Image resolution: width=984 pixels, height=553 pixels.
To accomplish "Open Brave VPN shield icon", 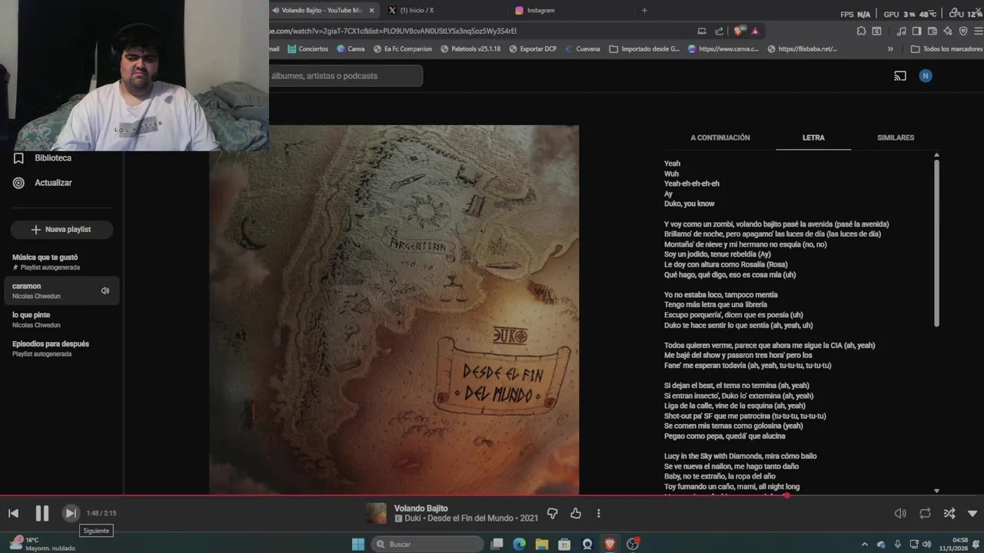I will [x=963, y=31].
